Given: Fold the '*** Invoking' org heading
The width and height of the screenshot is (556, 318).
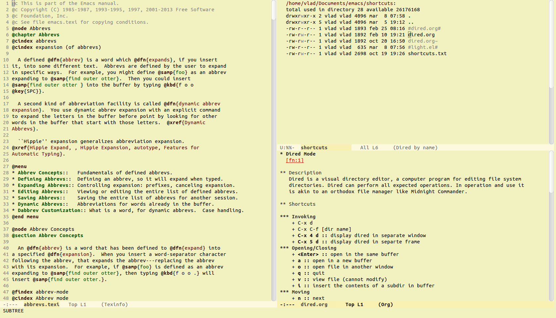Looking at the screenshot, I should 303,217.
